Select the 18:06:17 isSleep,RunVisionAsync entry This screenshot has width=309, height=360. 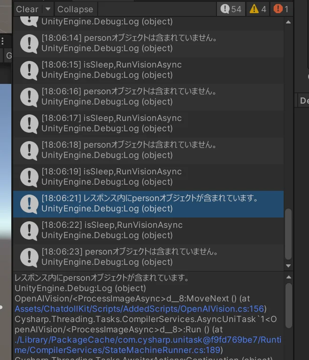pos(148,124)
